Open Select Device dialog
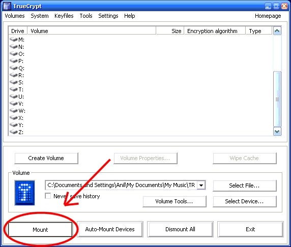This screenshot has width=291, height=247. (x=244, y=201)
